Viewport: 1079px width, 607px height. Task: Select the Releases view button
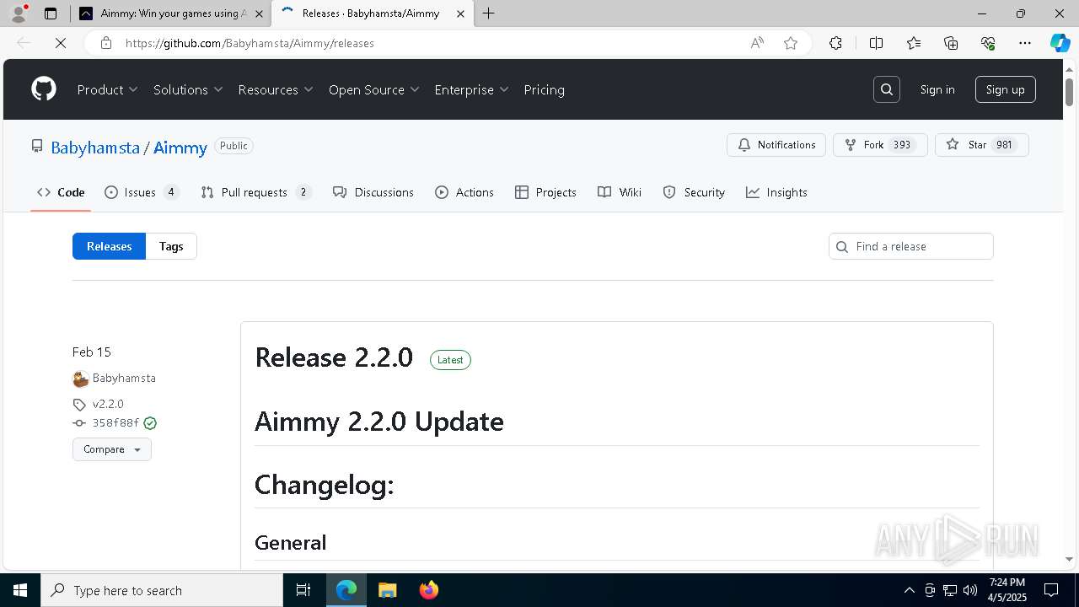(110, 246)
